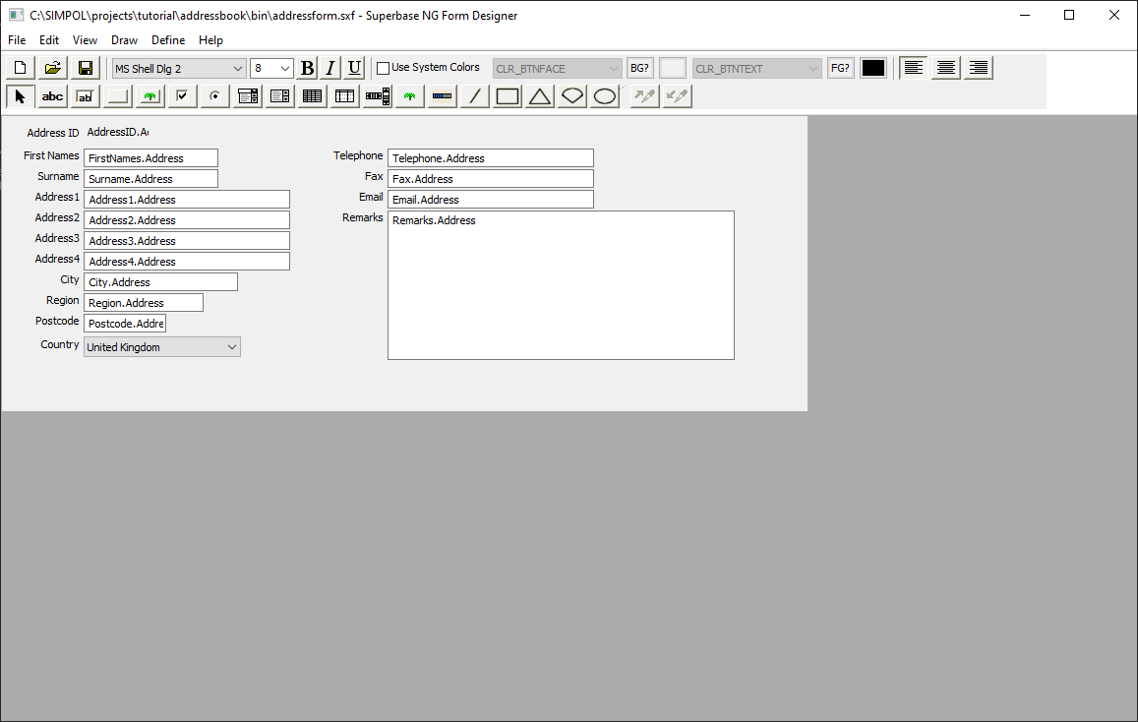This screenshot has height=722, width=1138.
Task: Choose the radio button drawing tool
Action: [x=213, y=95]
